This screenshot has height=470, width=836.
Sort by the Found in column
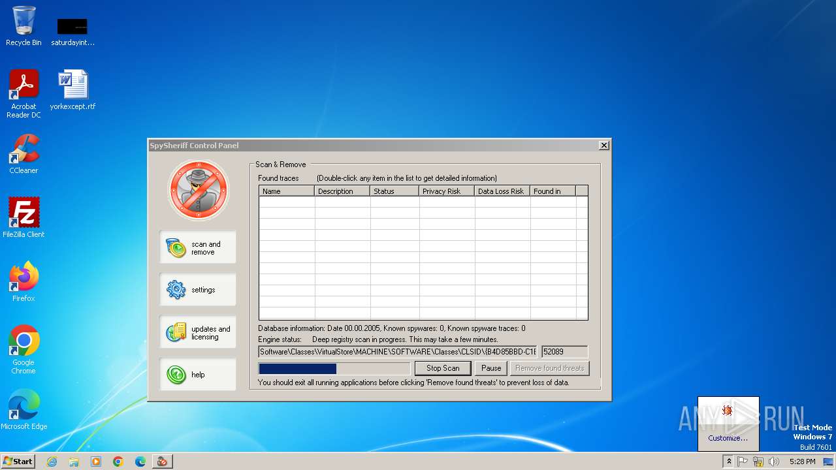tap(553, 191)
